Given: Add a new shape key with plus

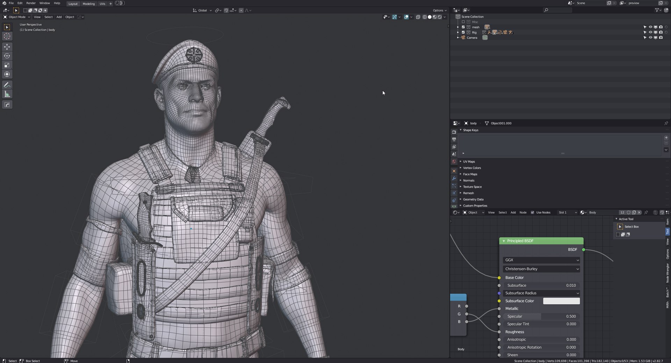Looking at the screenshot, I should point(666,138).
